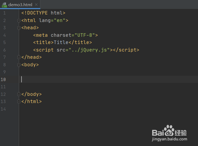
Task: Click the HTML file icon on demo3.html tab
Action: (4, 5)
